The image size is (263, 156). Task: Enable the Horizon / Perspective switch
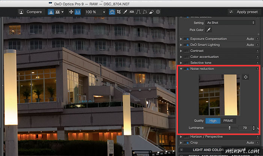(186, 137)
